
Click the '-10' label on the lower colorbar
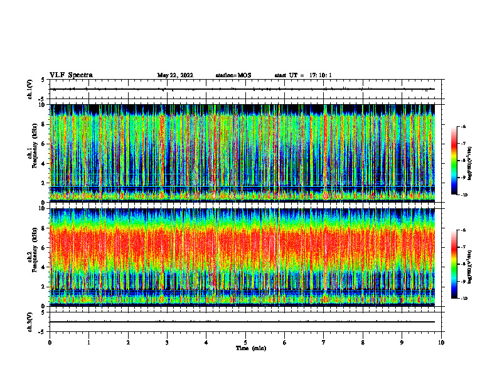click(x=464, y=298)
